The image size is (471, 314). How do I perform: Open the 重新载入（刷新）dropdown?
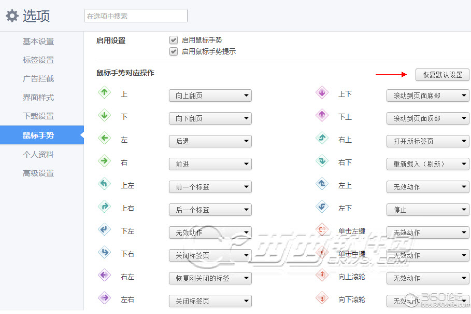coord(428,164)
